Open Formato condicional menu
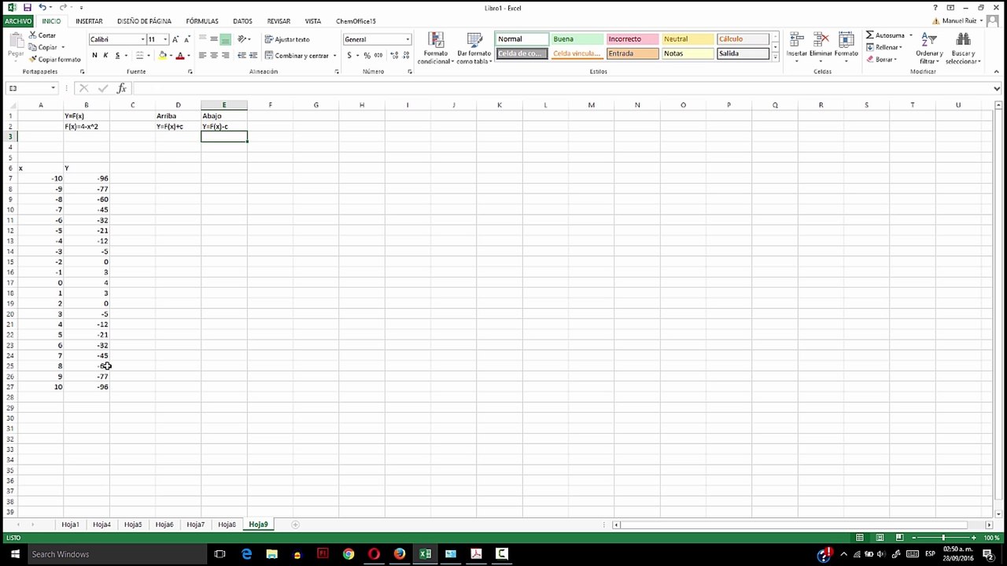The width and height of the screenshot is (1007, 566). [x=435, y=49]
